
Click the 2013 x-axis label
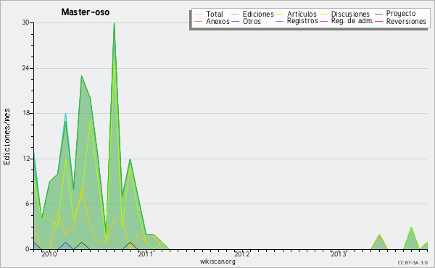coord(338,254)
